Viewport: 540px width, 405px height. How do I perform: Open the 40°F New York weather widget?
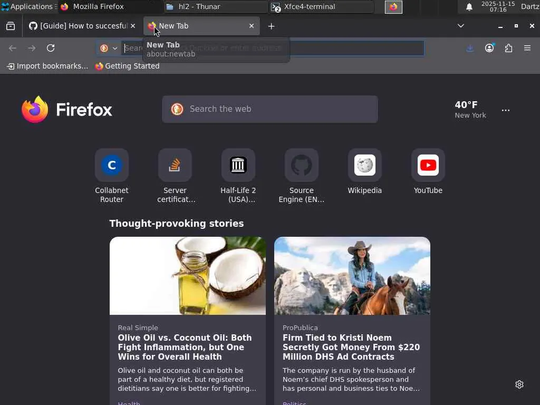470,110
